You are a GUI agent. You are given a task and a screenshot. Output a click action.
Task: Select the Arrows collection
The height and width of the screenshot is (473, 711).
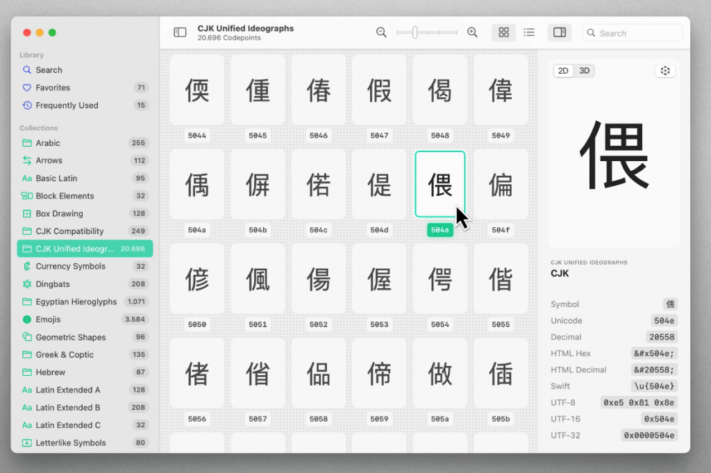tap(50, 160)
